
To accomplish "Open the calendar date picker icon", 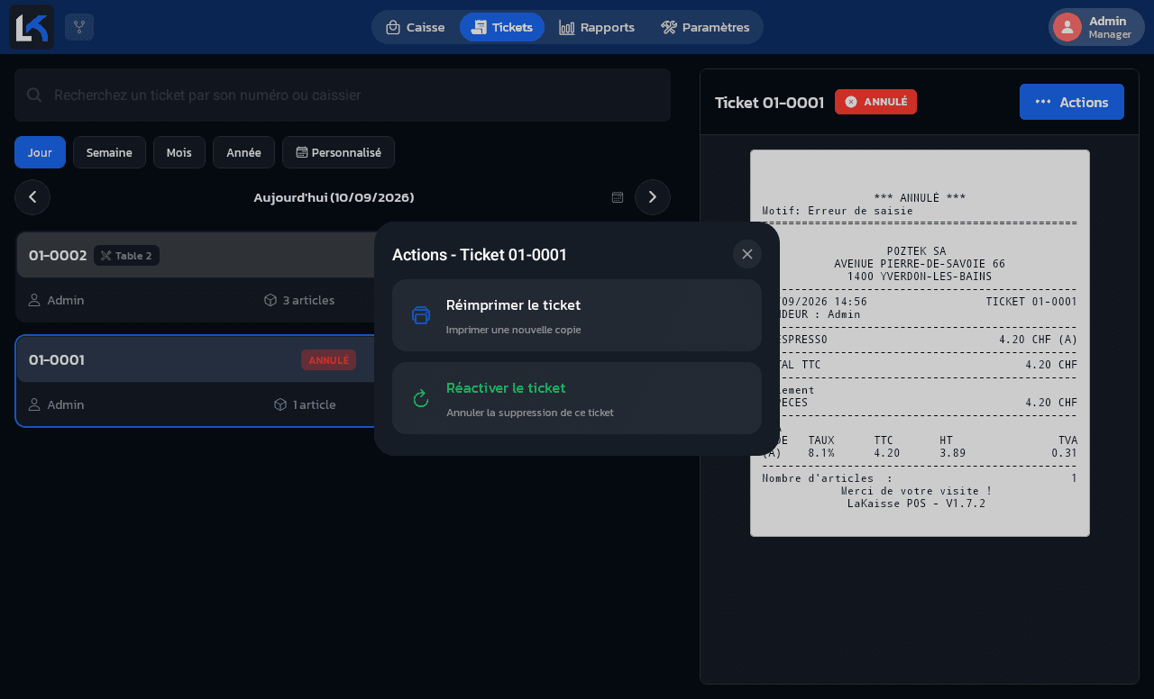I will 618,197.
